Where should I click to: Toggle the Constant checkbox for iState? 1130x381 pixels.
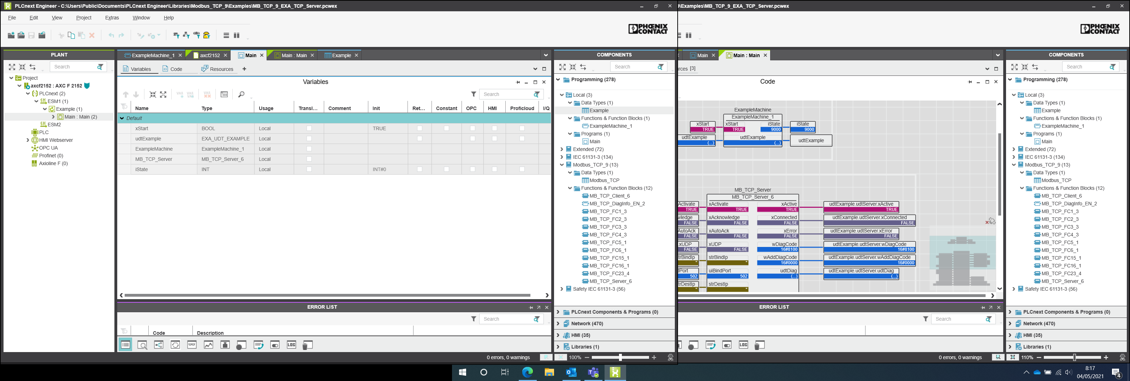coord(446,169)
